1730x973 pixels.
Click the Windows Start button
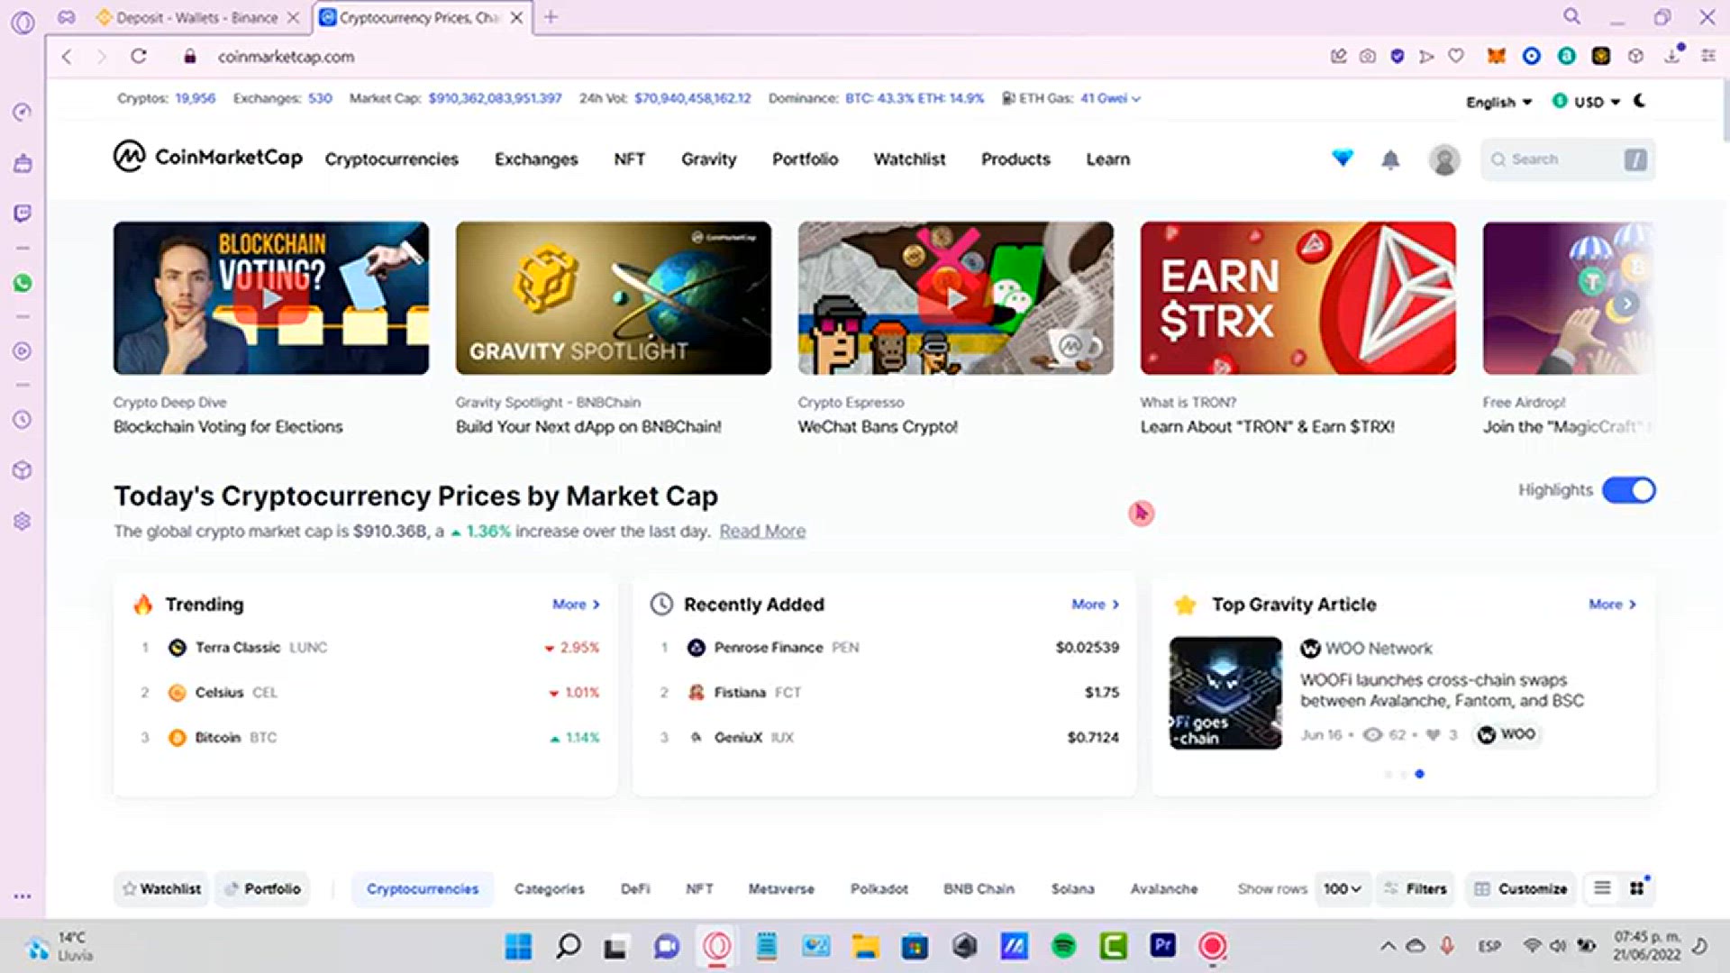pos(518,946)
